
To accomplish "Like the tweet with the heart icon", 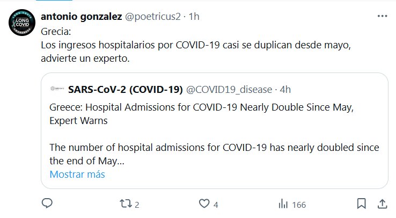I will [x=203, y=204].
